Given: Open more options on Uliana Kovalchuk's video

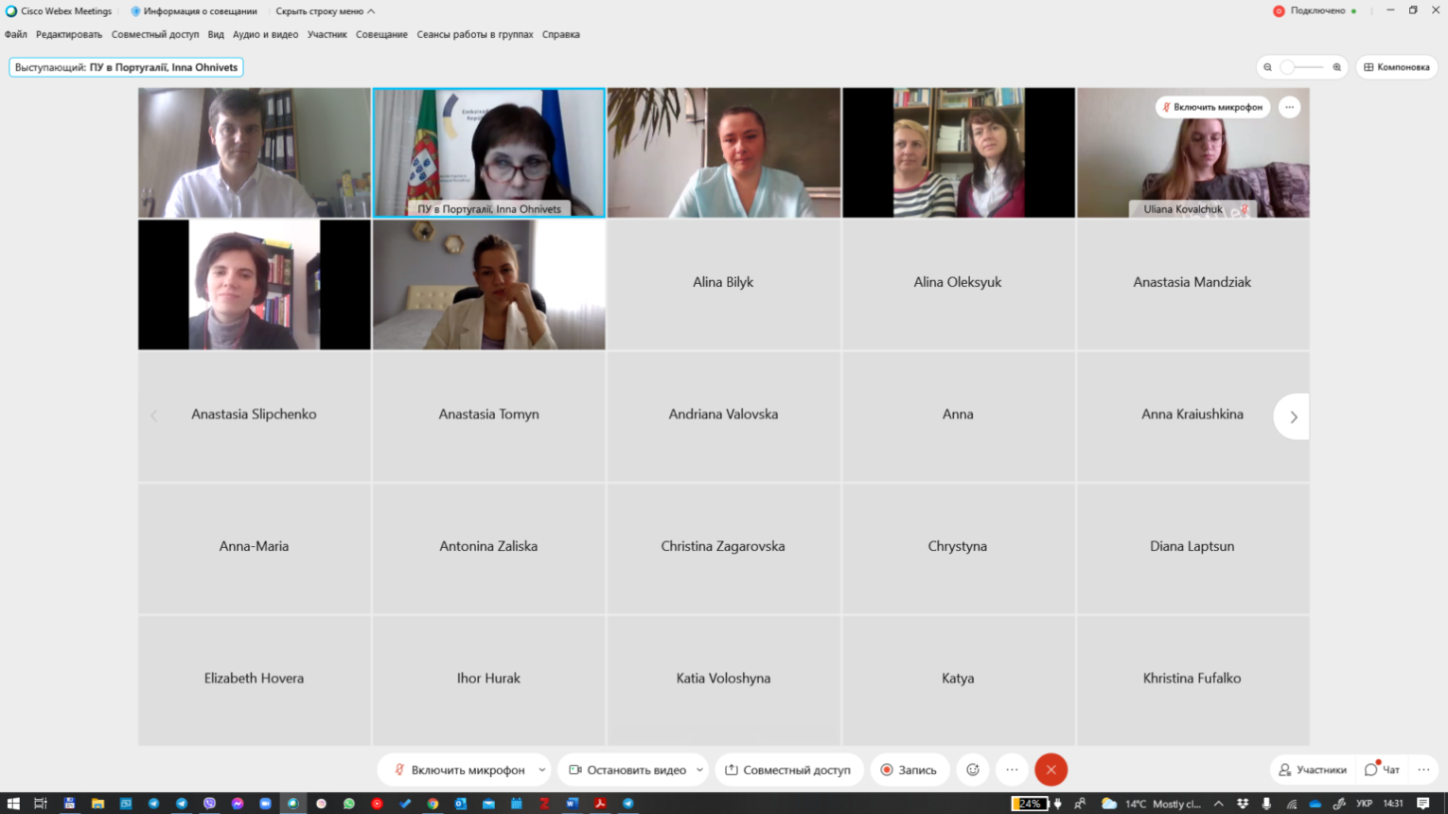Looking at the screenshot, I should [x=1289, y=107].
